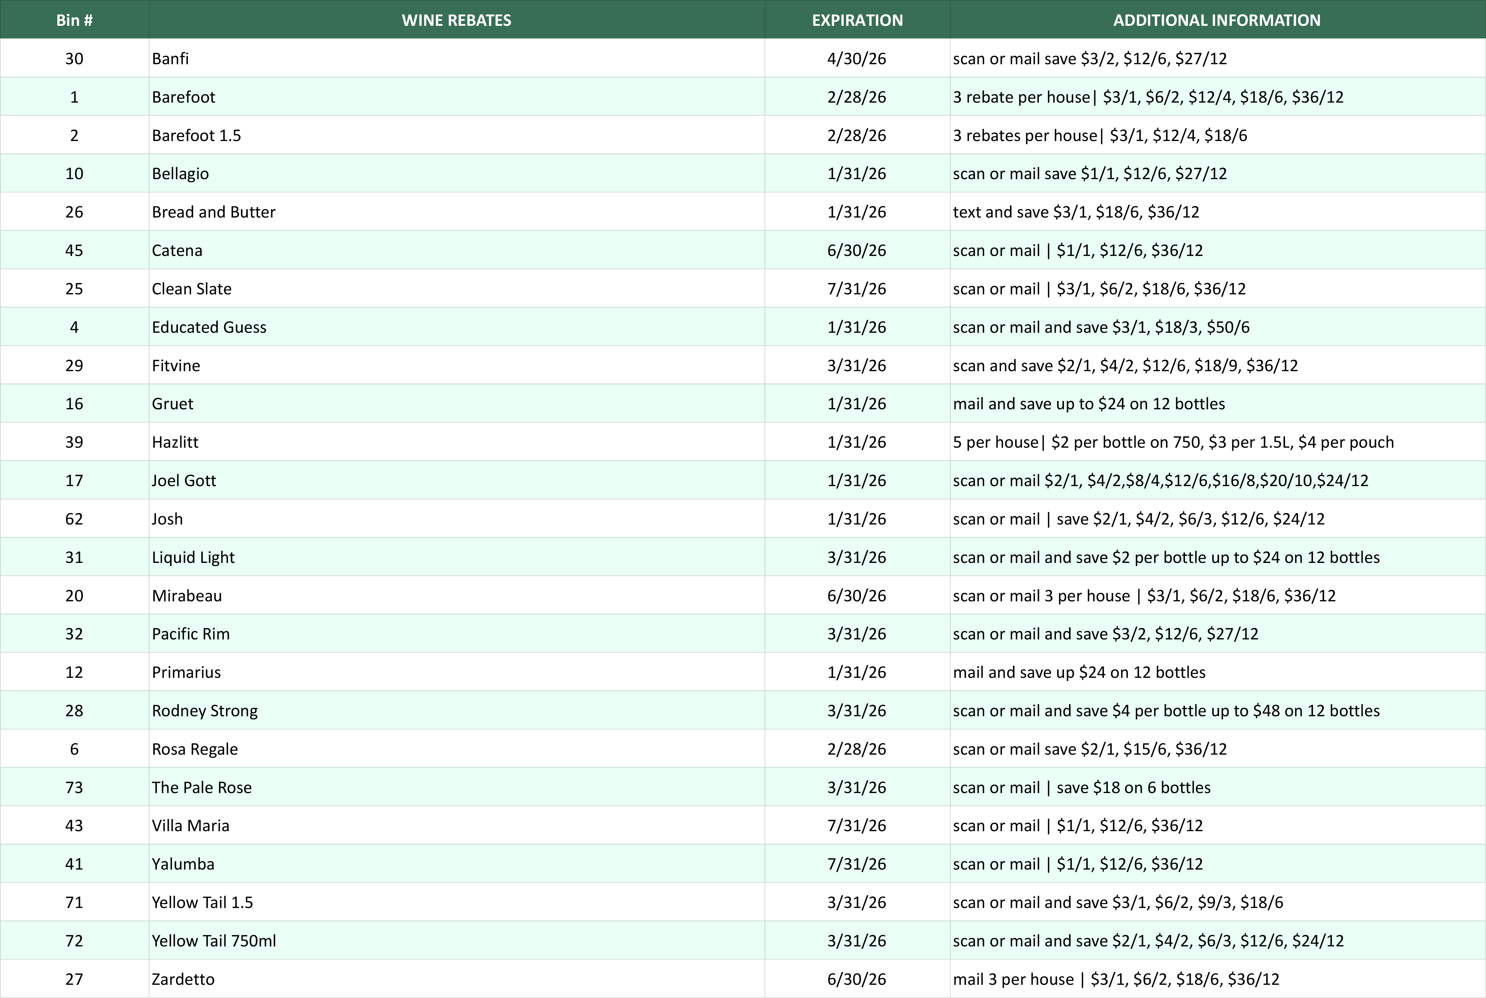The width and height of the screenshot is (1486, 998).
Task: Select the Zardetto additional information cell
Action: (1116, 979)
